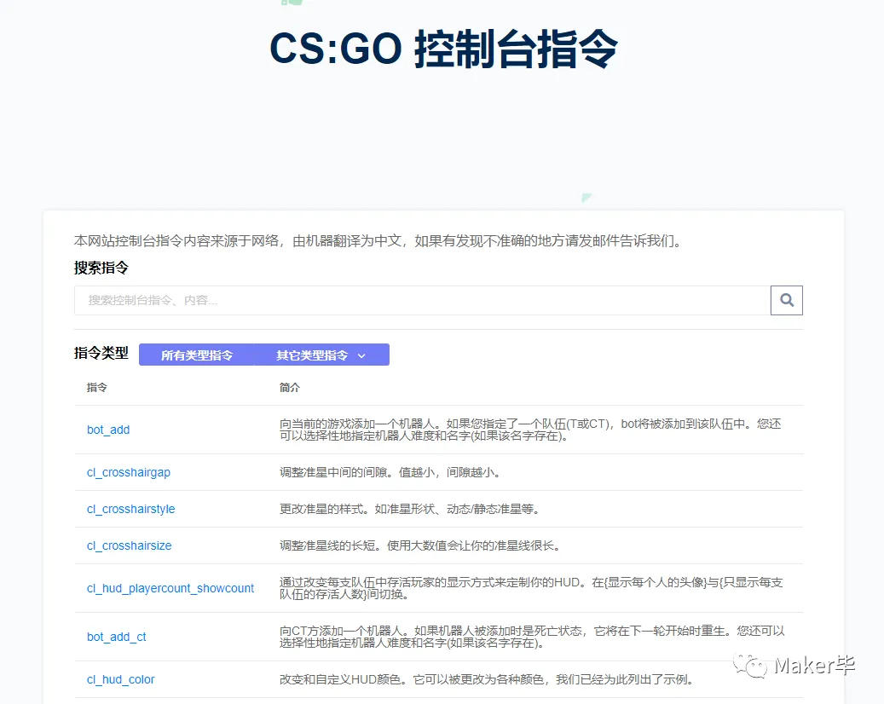
Task: Click the cl_crosshairstyle description text
Action: click(410, 509)
